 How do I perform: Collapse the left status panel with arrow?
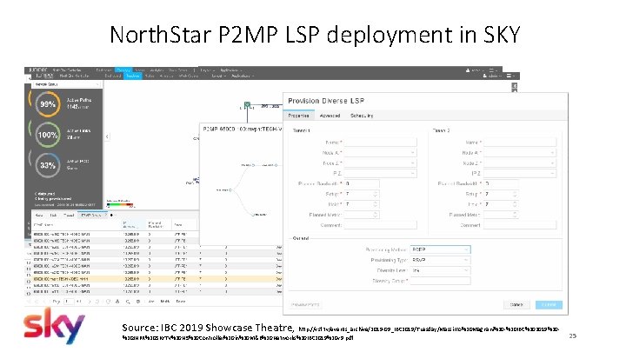pos(107,136)
